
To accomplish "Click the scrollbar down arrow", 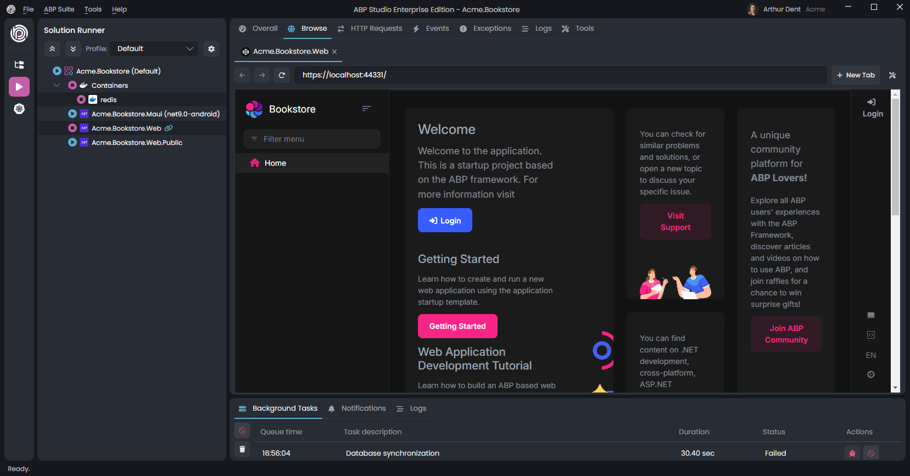I will [895, 388].
